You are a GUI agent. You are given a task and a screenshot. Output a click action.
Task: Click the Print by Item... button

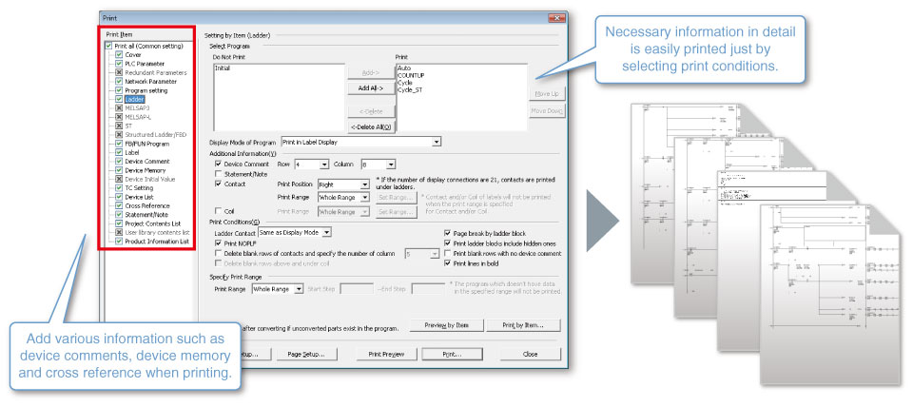pyautogui.click(x=523, y=325)
